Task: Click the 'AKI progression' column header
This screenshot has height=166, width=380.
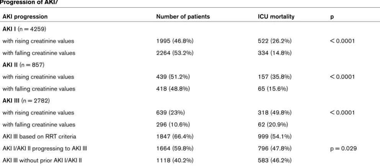Action: (x=25, y=17)
